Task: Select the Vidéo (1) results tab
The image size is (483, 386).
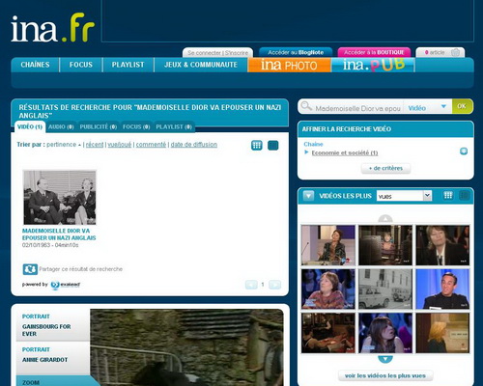Action: pos(30,126)
